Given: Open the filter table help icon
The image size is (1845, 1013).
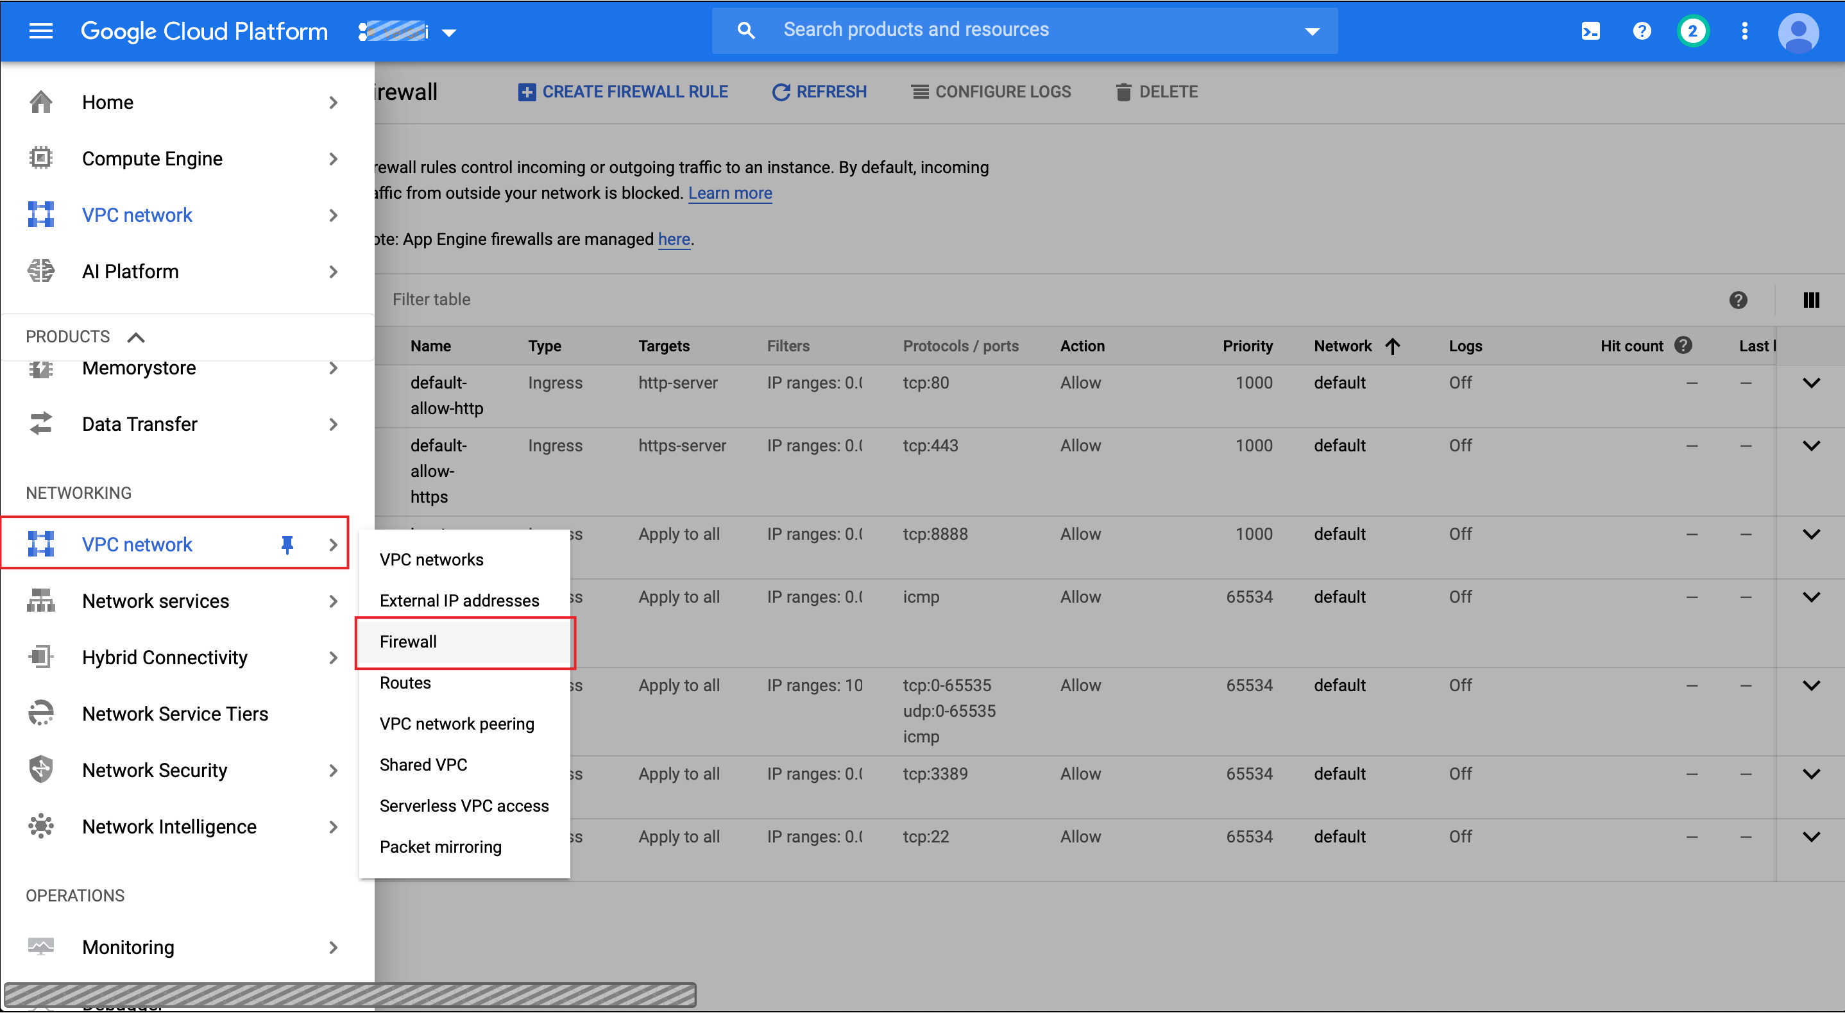Looking at the screenshot, I should [1739, 300].
